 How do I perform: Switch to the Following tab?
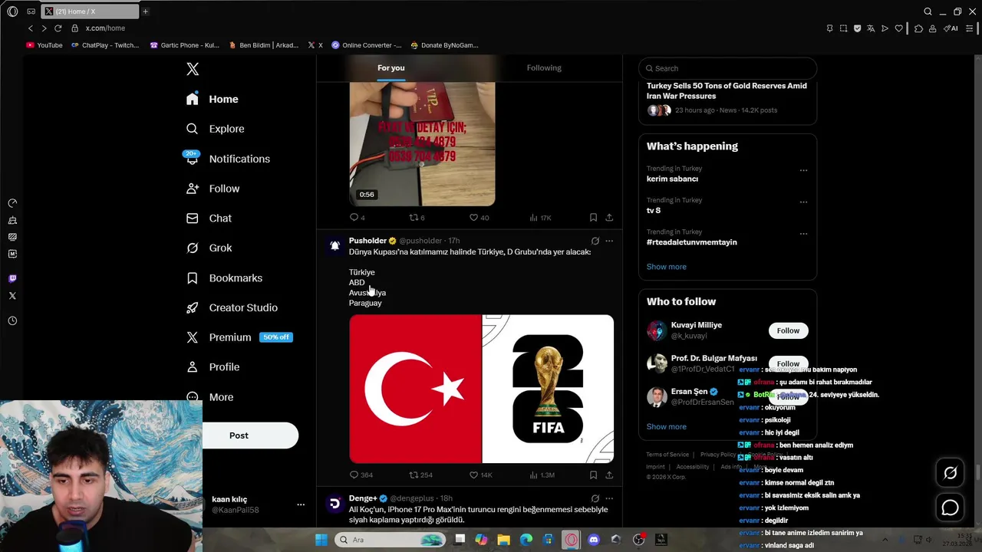pyautogui.click(x=544, y=68)
